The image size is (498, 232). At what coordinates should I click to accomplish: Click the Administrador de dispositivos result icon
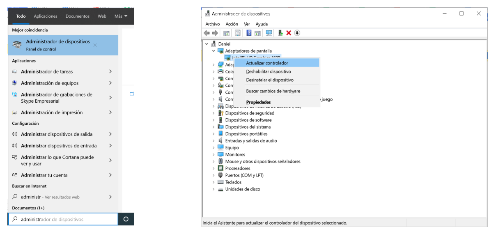coord(18,45)
